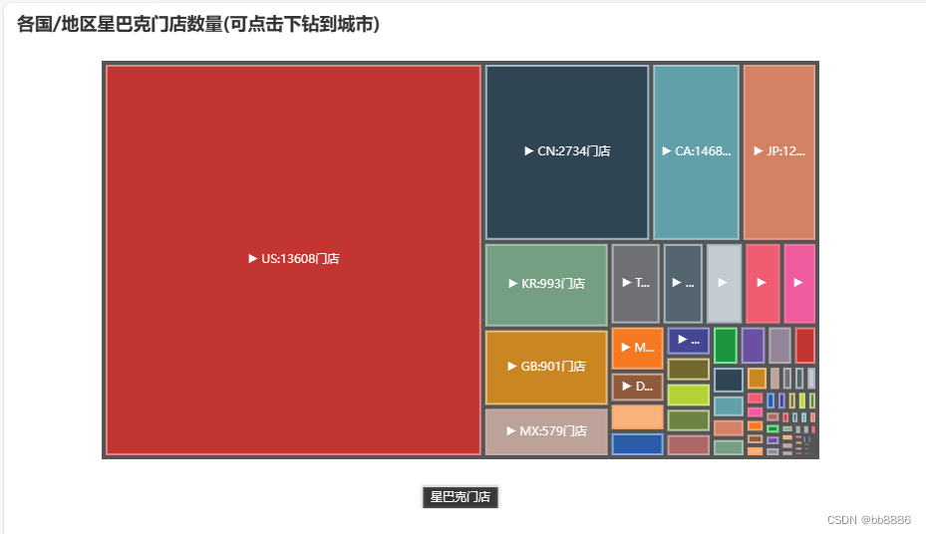Select the KR:993门店 block

coord(546,284)
